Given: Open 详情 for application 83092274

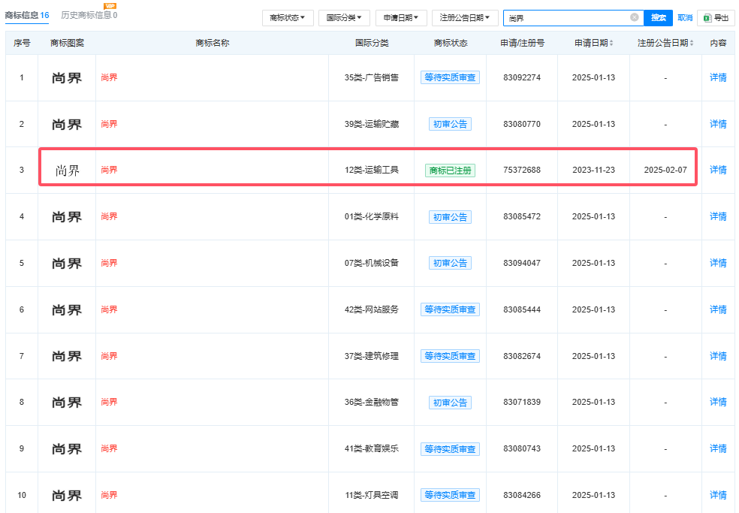Looking at the screenshot, I should point(718,77).
